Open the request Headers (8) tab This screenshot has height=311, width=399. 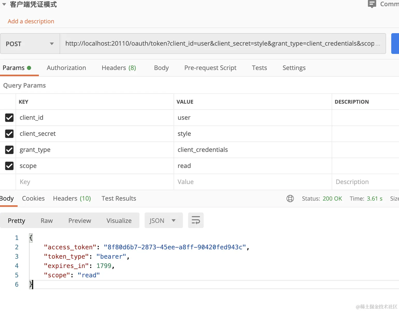point(119,68)
